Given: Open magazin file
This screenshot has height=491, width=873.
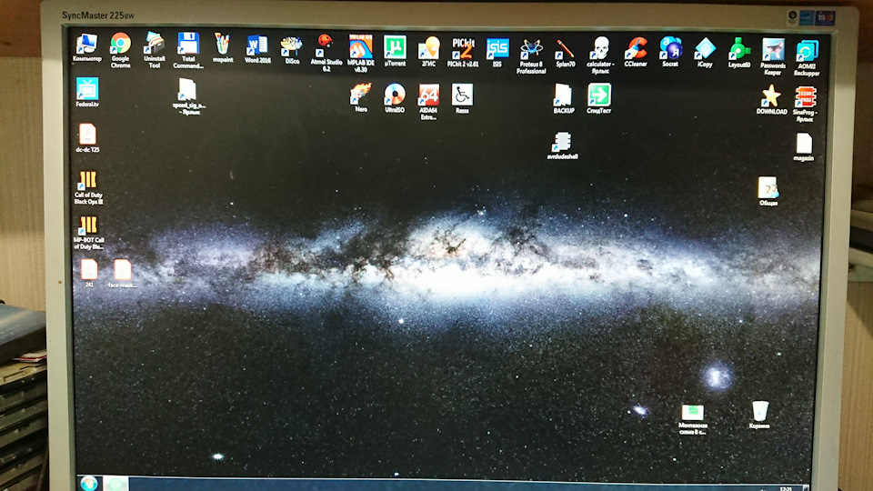Looking at the screenshot, I should click(x=803, y=147).
